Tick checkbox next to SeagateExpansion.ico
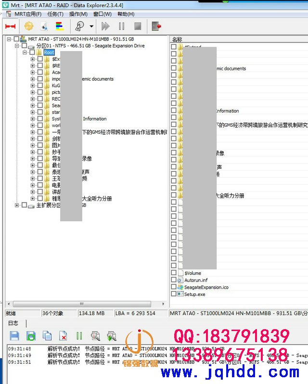 click(x=174, y=286)
